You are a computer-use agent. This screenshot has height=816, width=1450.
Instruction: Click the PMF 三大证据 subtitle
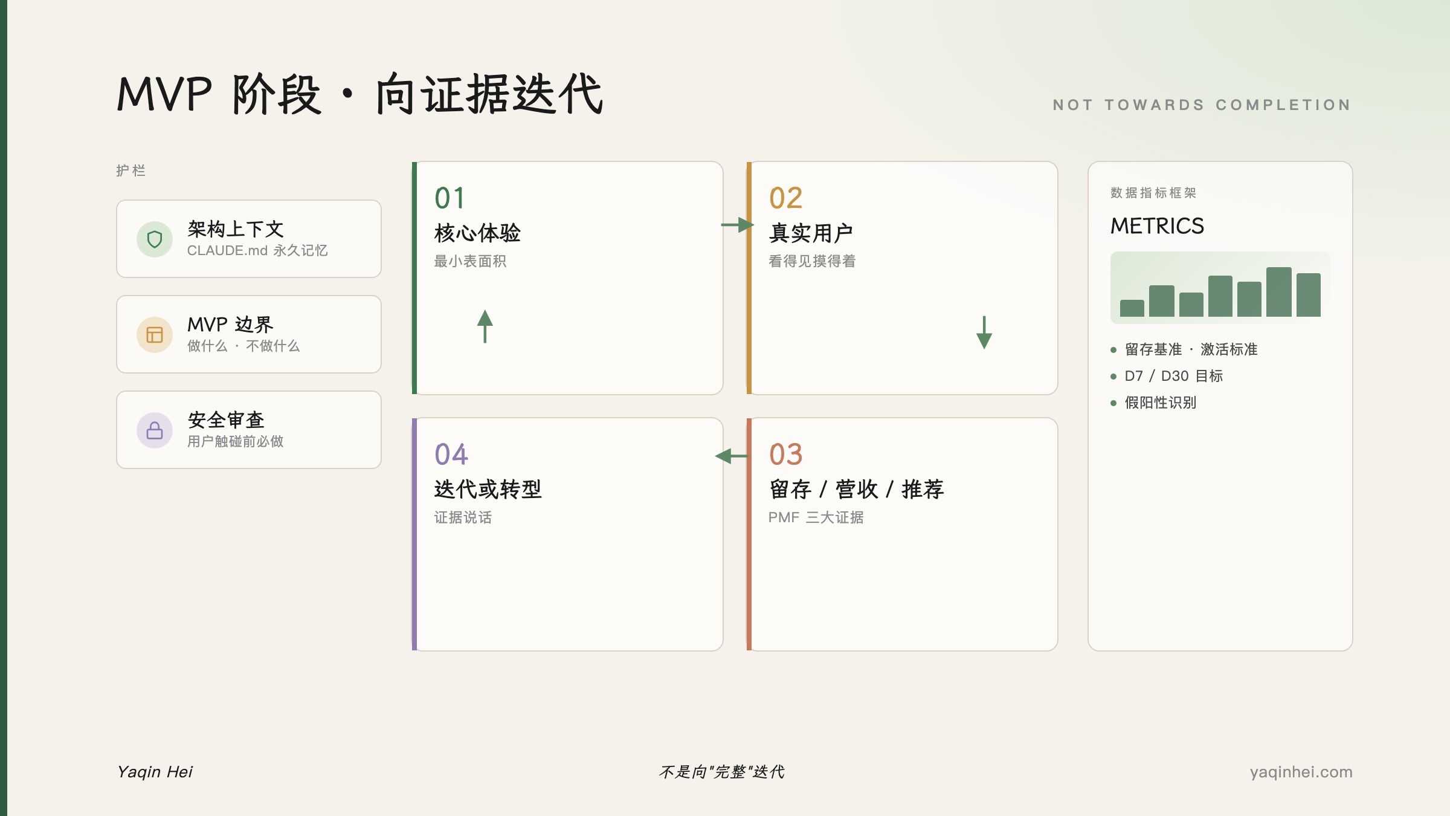click(x=816, y=517)
